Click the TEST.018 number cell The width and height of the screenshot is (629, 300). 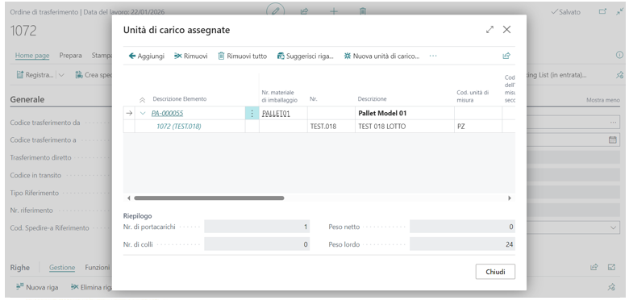(x=331, y=127)
